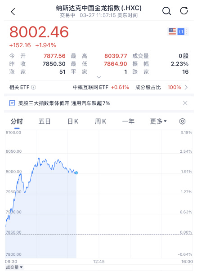Open search with the magnifier icon

click(x=166, y=11)
